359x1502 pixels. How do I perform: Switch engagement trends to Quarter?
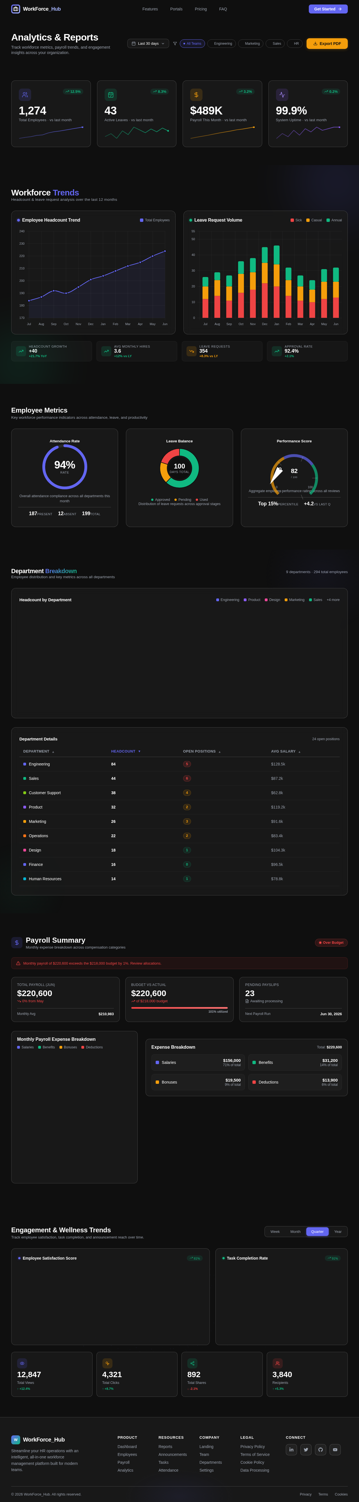318,1231
